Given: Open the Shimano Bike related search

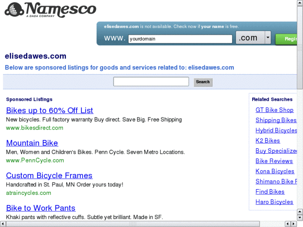Looking at the screenshot, I should coord(276,182).
